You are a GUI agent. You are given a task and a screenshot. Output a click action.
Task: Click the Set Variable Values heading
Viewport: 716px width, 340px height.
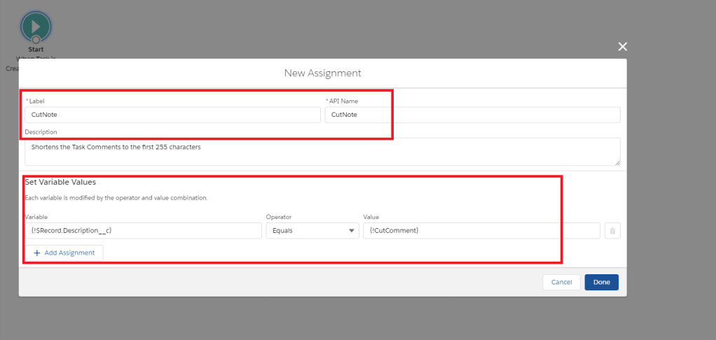coord(60,182)
